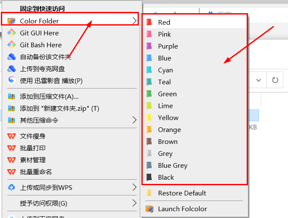Viewport: 288px width, 218px height.
Task: Click the Git GUI Here icon
Action: coord(12,33)
